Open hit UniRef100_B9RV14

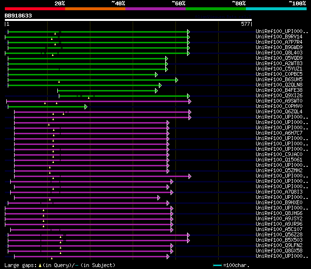(279, 36)
